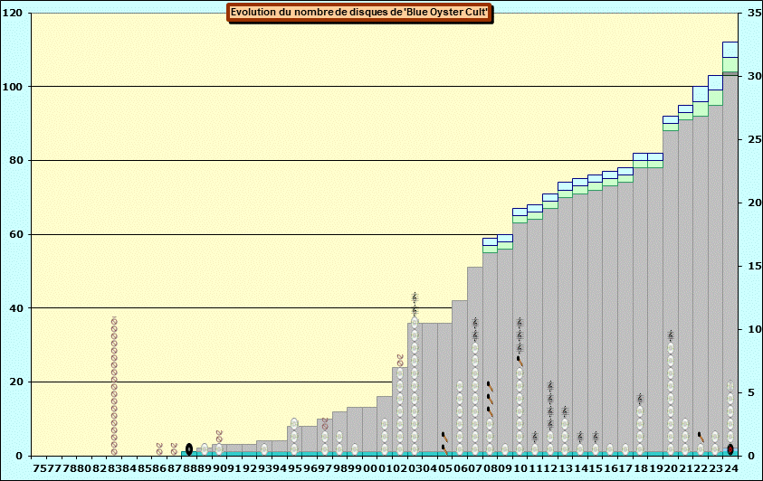Screen dimensions: 763x481
Task: Click the topmost CD icon above year 06
Action: pyautogui.click(x=460, y=386)
